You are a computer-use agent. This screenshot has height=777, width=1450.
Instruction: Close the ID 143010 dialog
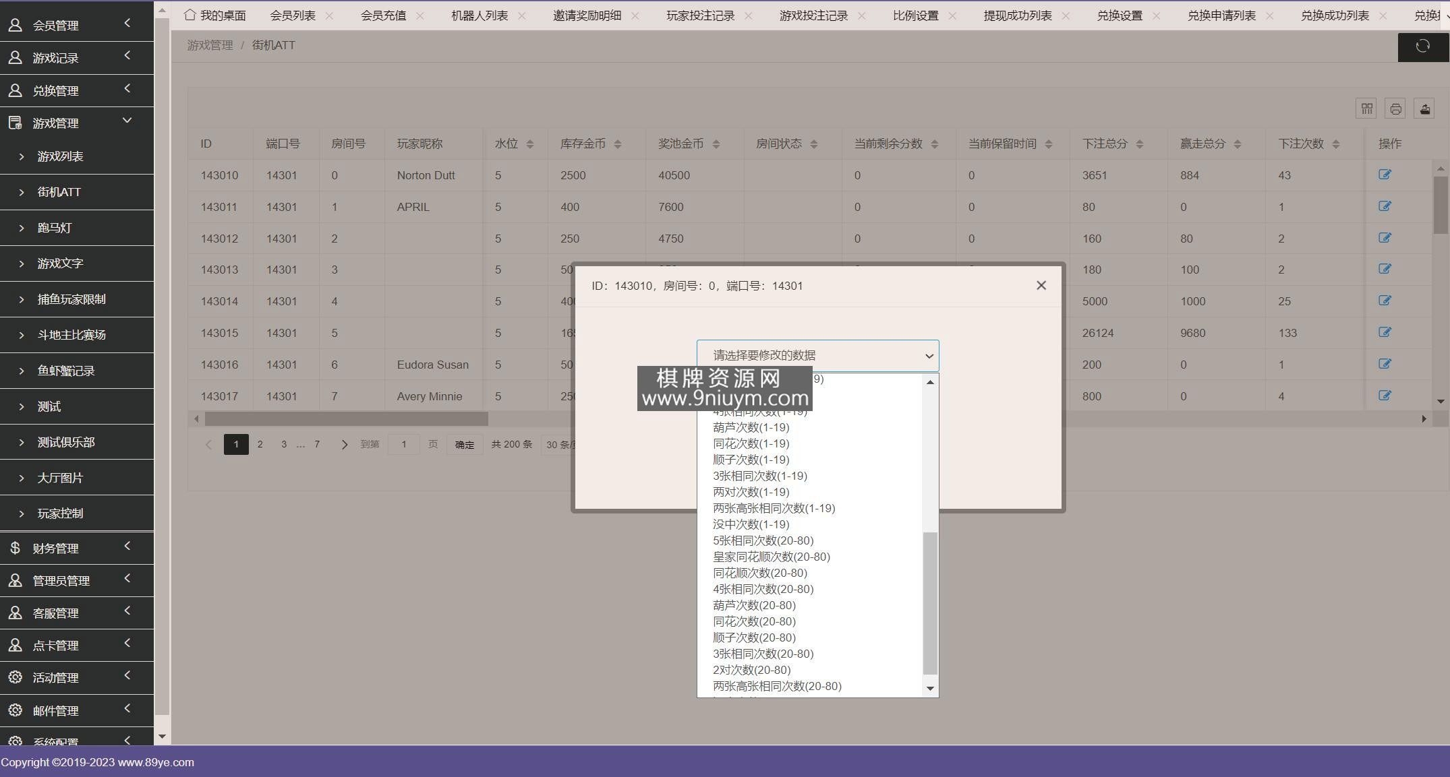[1041, 285]
